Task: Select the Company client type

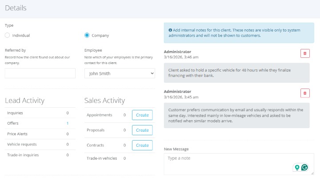Action: (x=87, y=35)
